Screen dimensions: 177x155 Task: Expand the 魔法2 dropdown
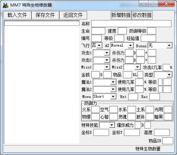tap(113, 89)
